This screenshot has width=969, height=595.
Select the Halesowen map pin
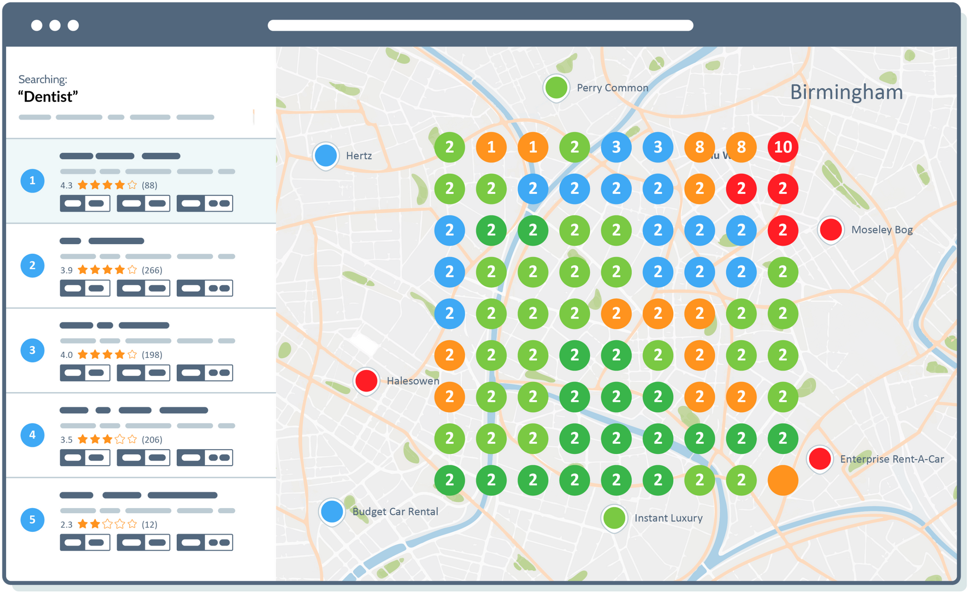point(366,381)
